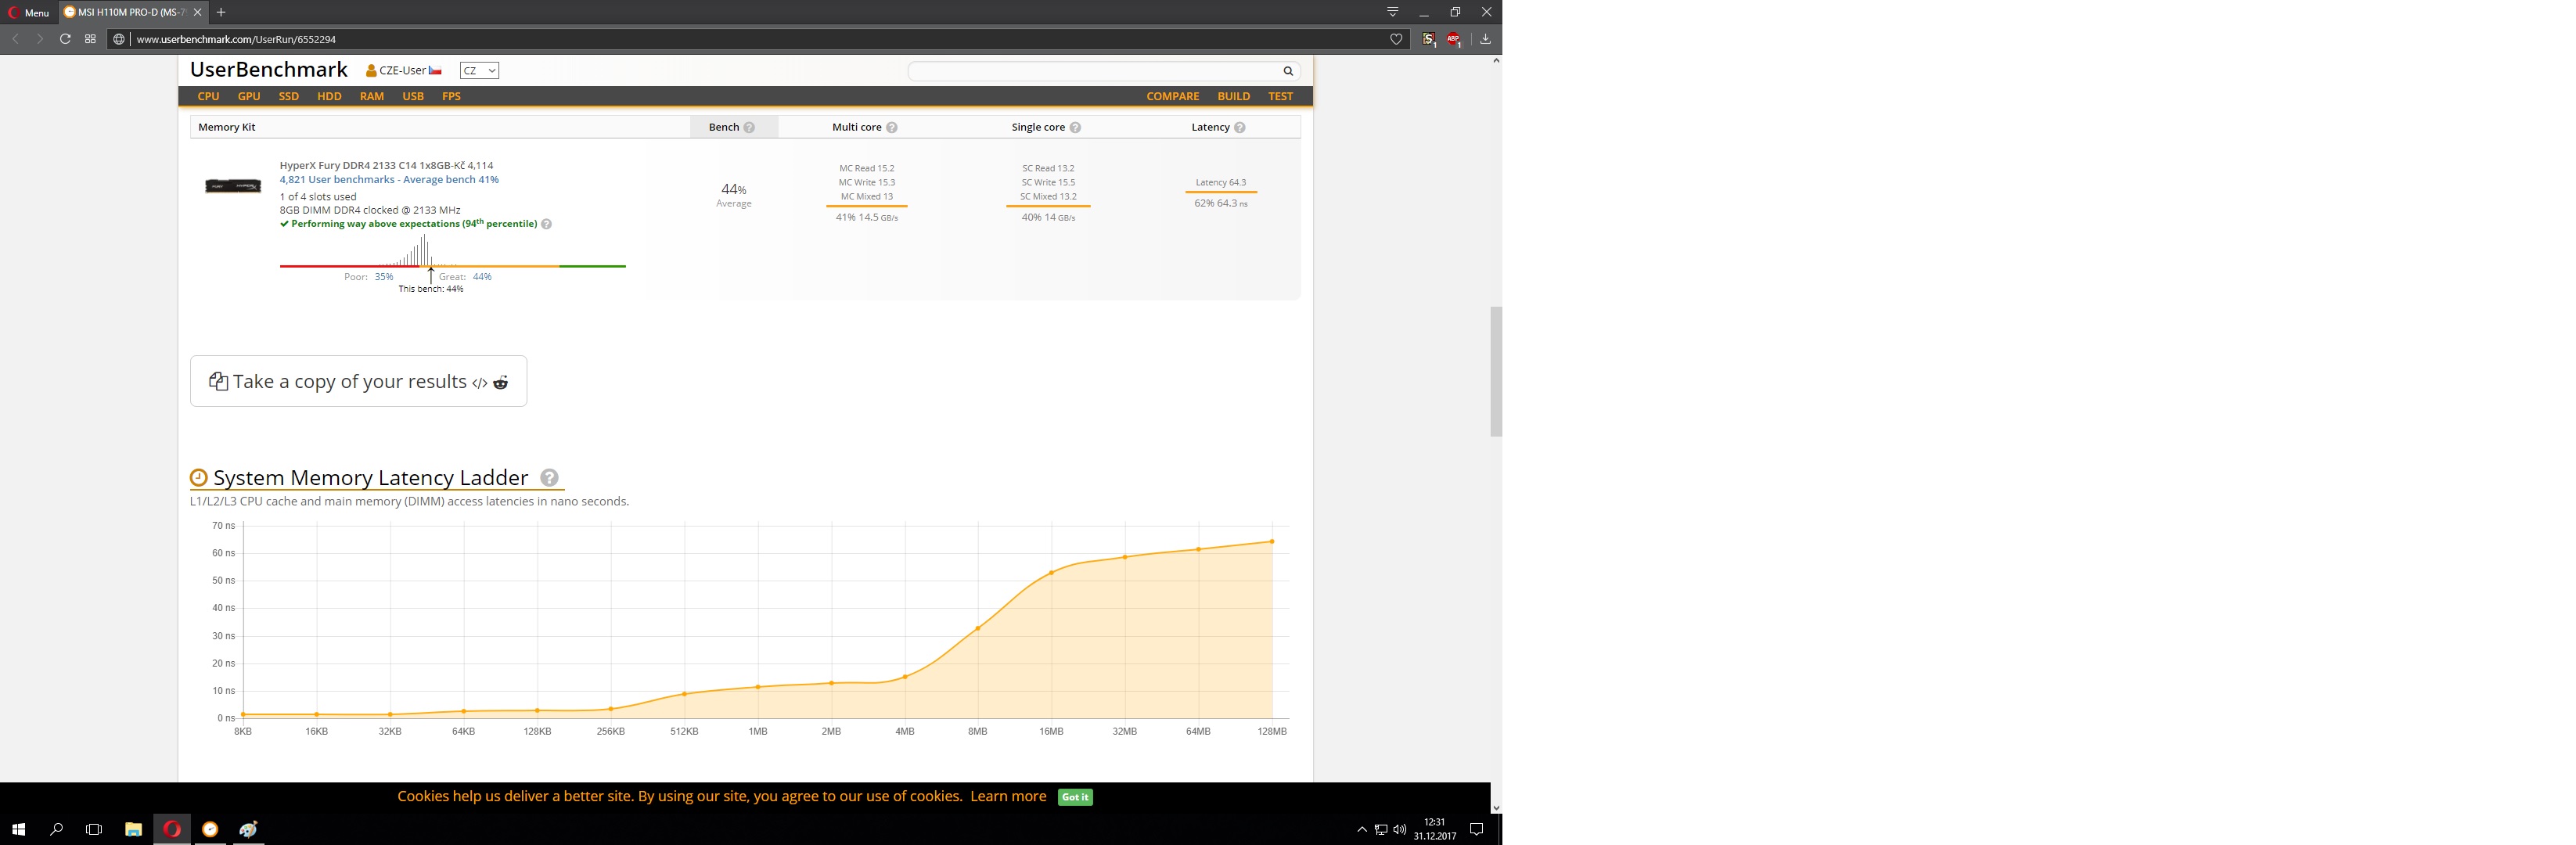Reload the page
This screenshot has height=845, width=2576.
tap(65, 39)
